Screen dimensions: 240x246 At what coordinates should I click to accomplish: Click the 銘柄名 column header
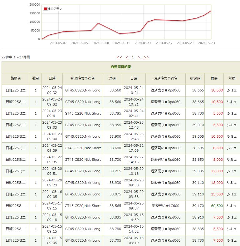(x=16, y=78)
